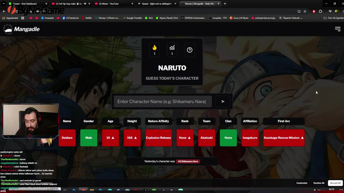This screenshot has height=193, width=344.
Task: Click the age 19 result cell
Action: (x=110, y=138)
